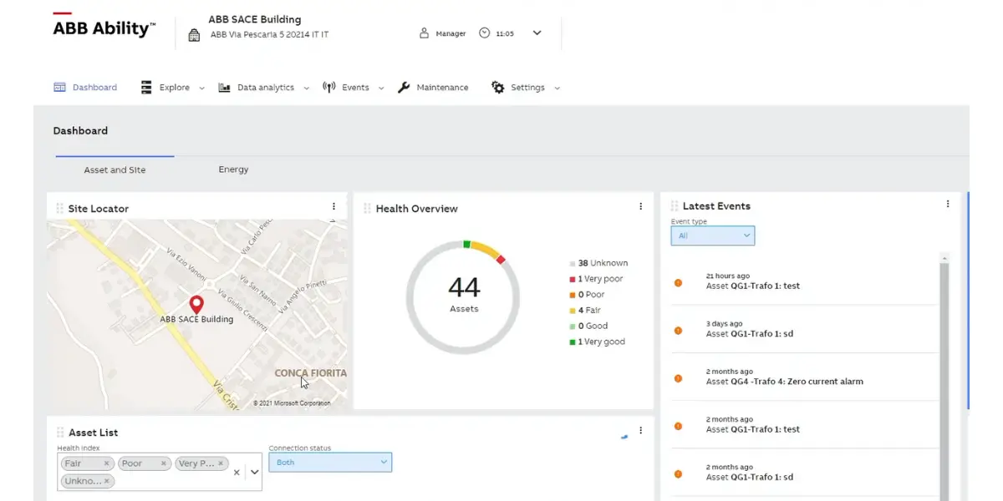Click the 1 Very good legend entry
Viewport: 1003px width, 501px height.
point(597,342)
